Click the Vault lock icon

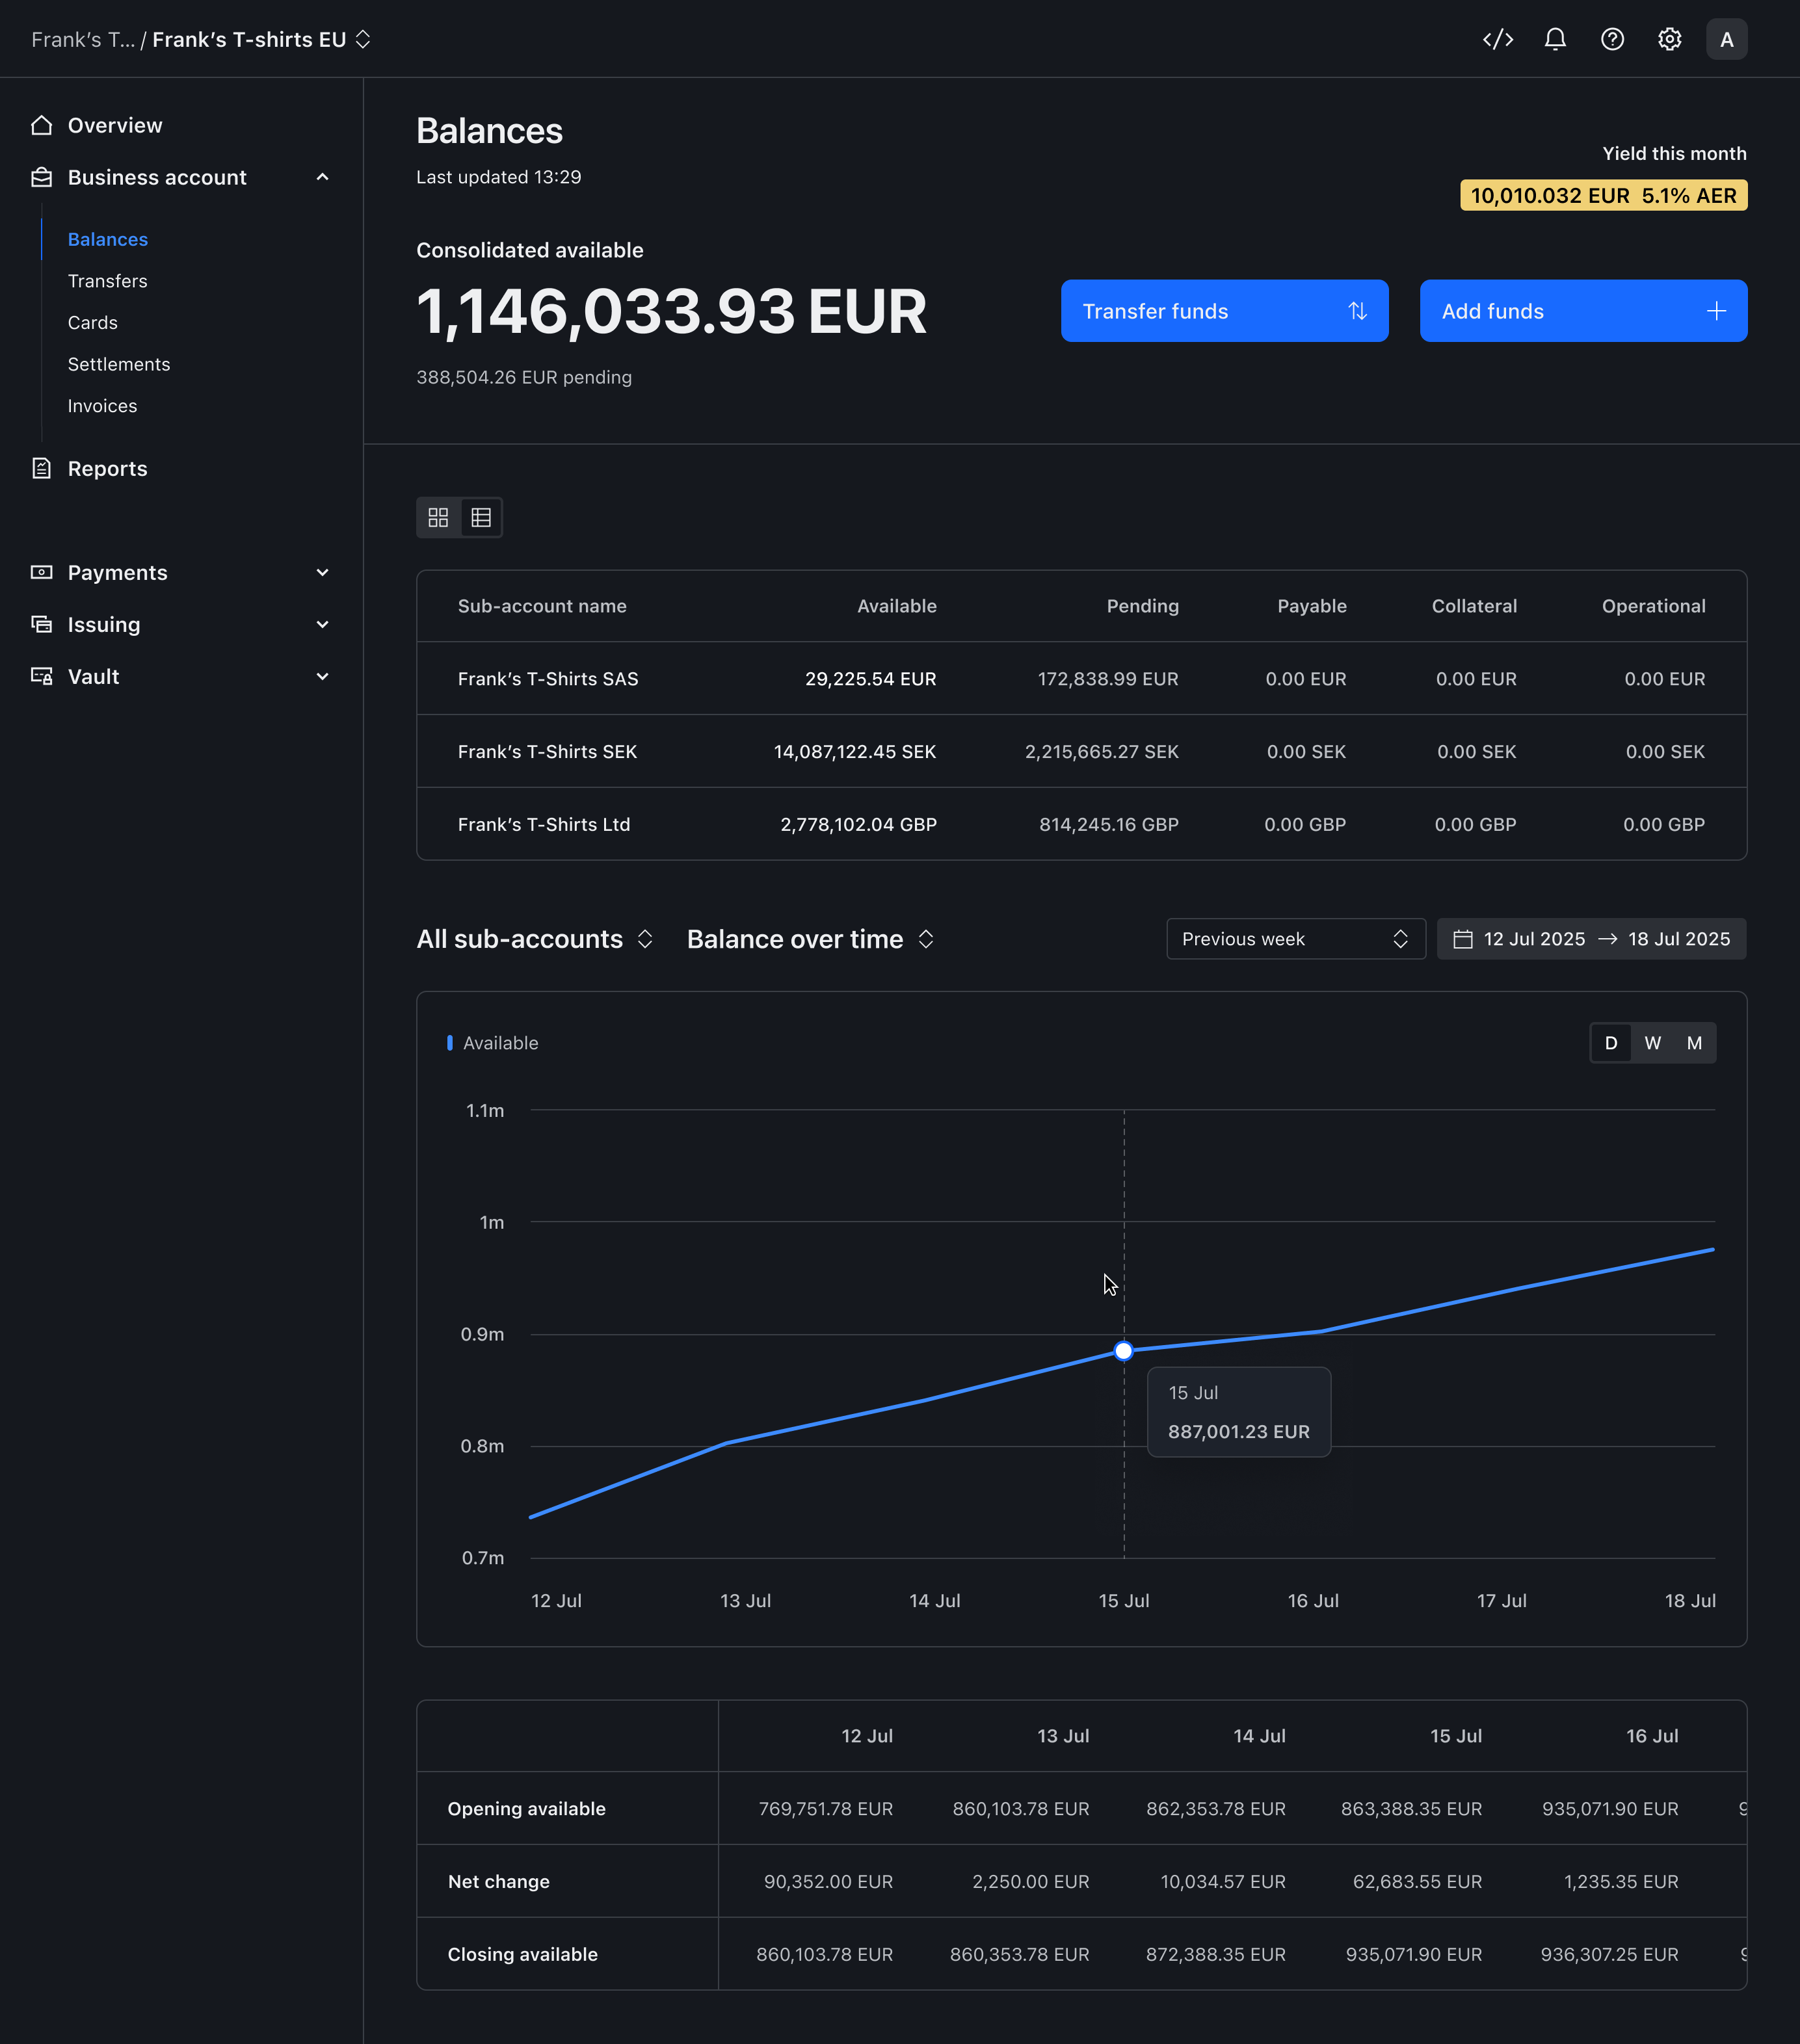(x=41, y=676)
